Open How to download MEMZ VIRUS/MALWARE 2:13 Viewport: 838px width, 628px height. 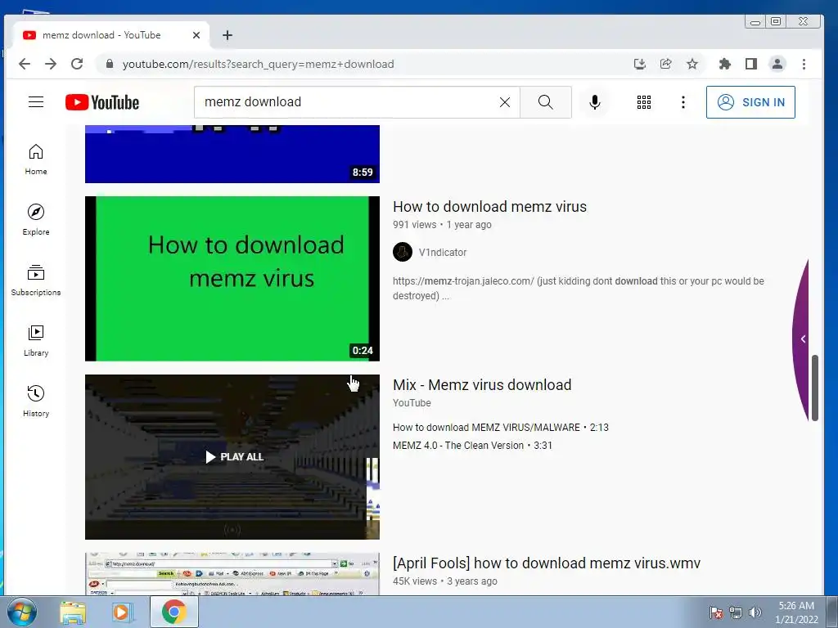pos(501,427)
